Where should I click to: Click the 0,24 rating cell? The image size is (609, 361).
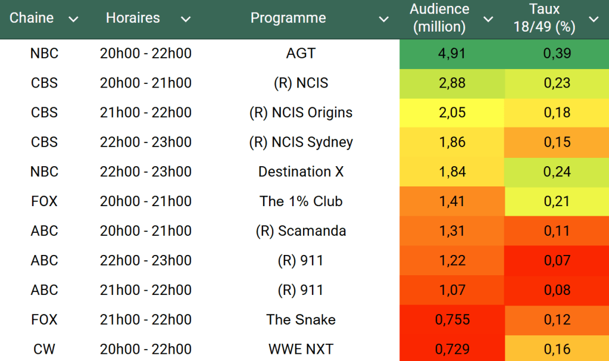(557, 172)
